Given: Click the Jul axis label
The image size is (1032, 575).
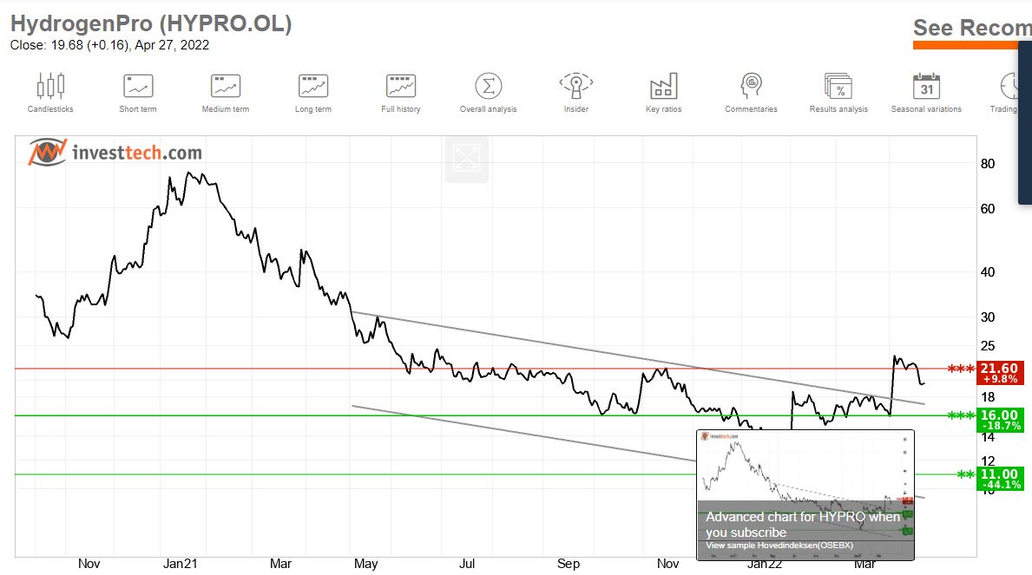Looking at the screenshot, I should click(x=467, y=564).
